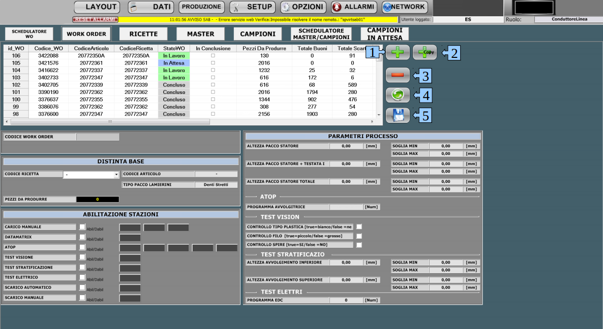This screenshot has height=329, width=603.
Task: Click the PRODUZIONE button
Action: tap(201, 7)
